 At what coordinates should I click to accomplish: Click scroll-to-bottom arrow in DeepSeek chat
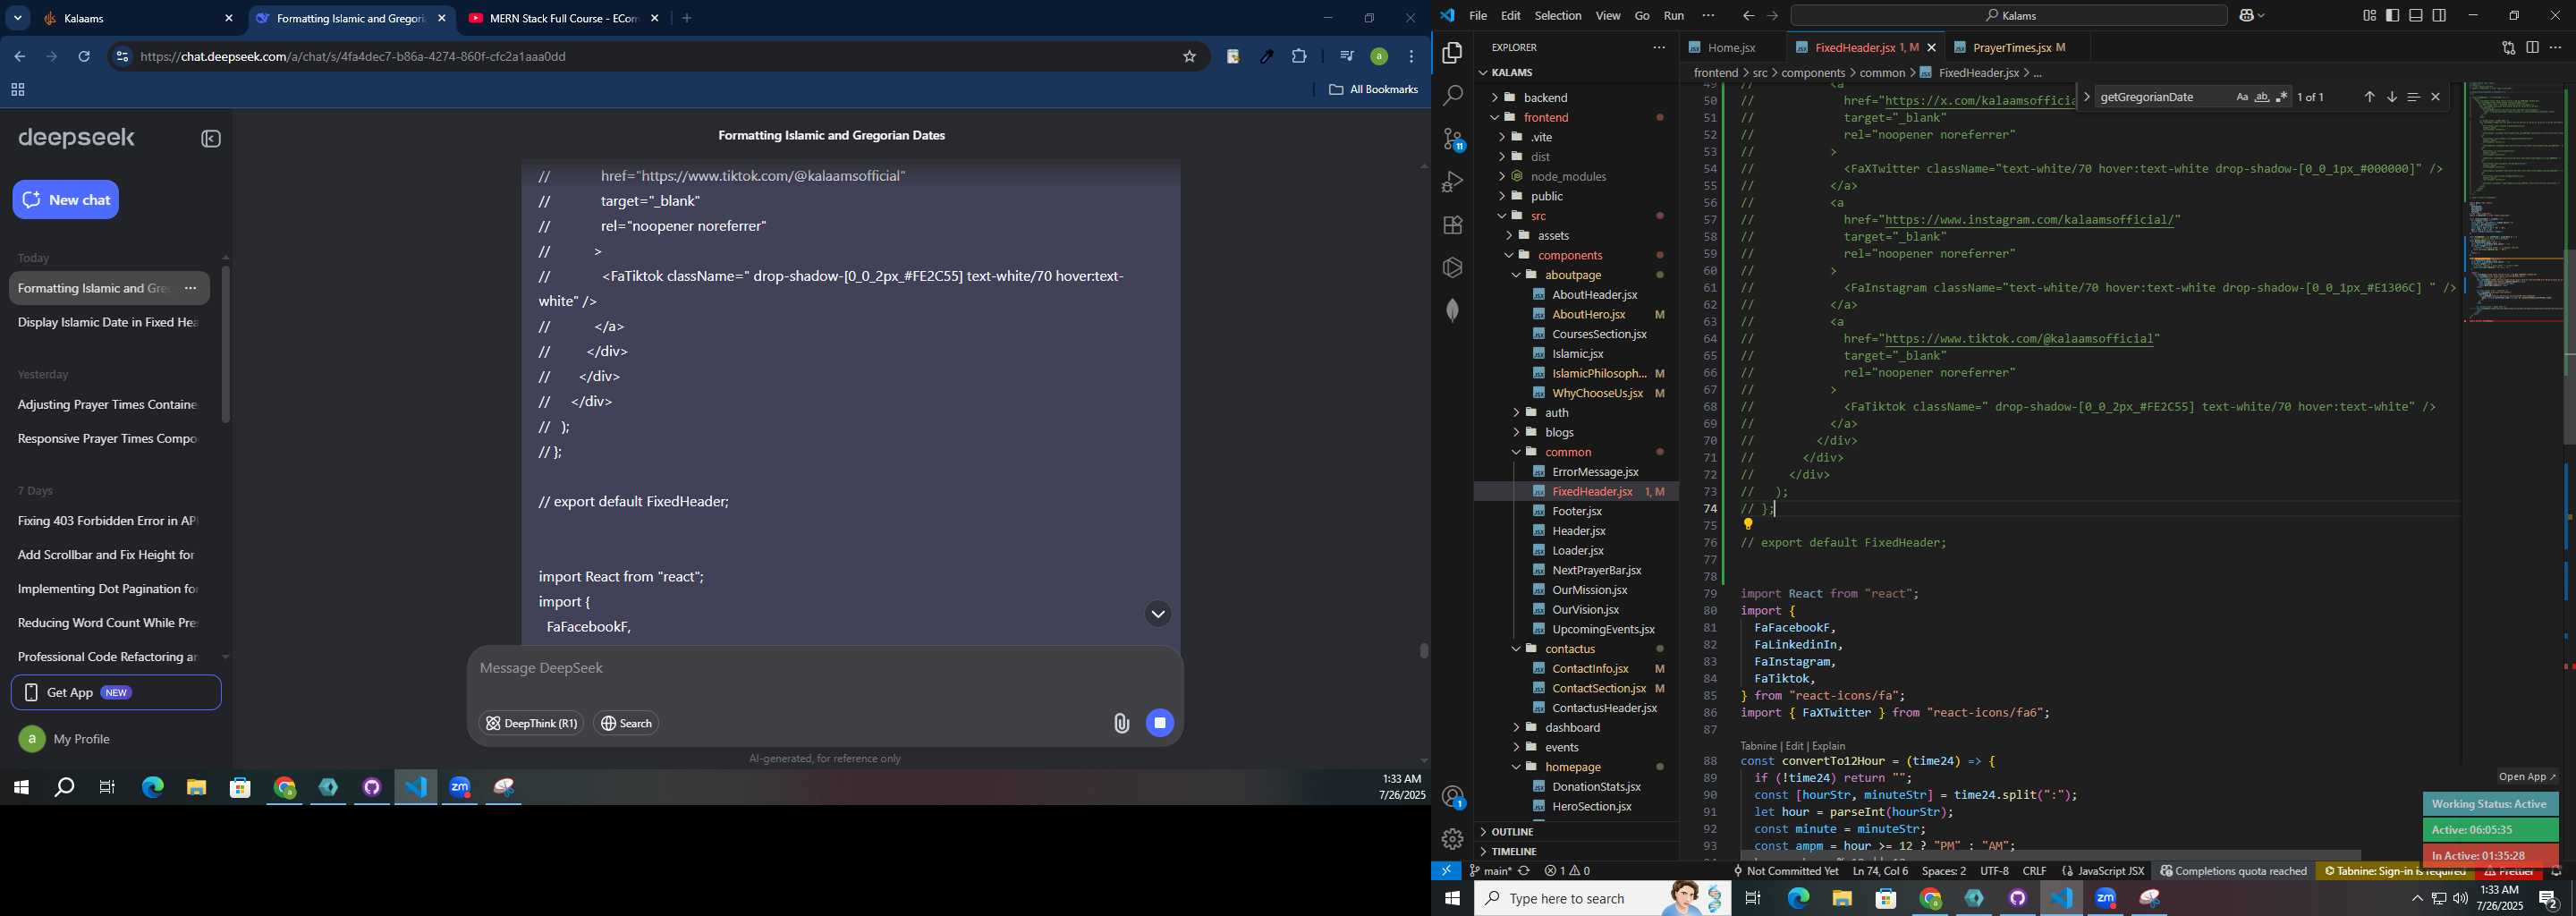pos(1158,614)
